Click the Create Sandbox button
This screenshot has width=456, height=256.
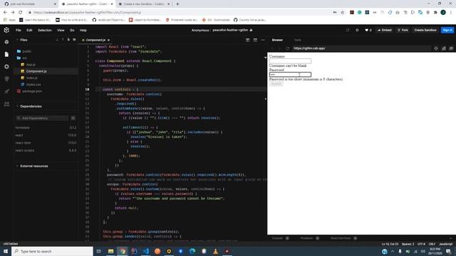coord(425,30)
